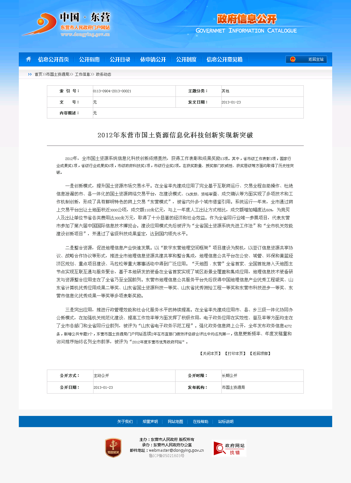The image size is (351, 483).
Task: Click the 政府信息公开 banner title graphic
Action: coord(246,19)
